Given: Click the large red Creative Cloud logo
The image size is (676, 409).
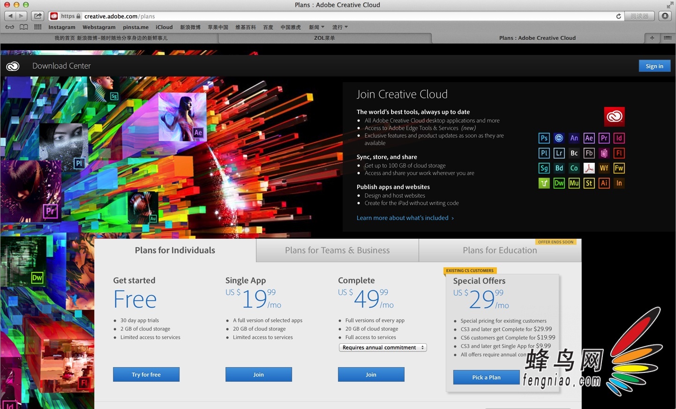Looking at the screenshot, I should (614, 116).
